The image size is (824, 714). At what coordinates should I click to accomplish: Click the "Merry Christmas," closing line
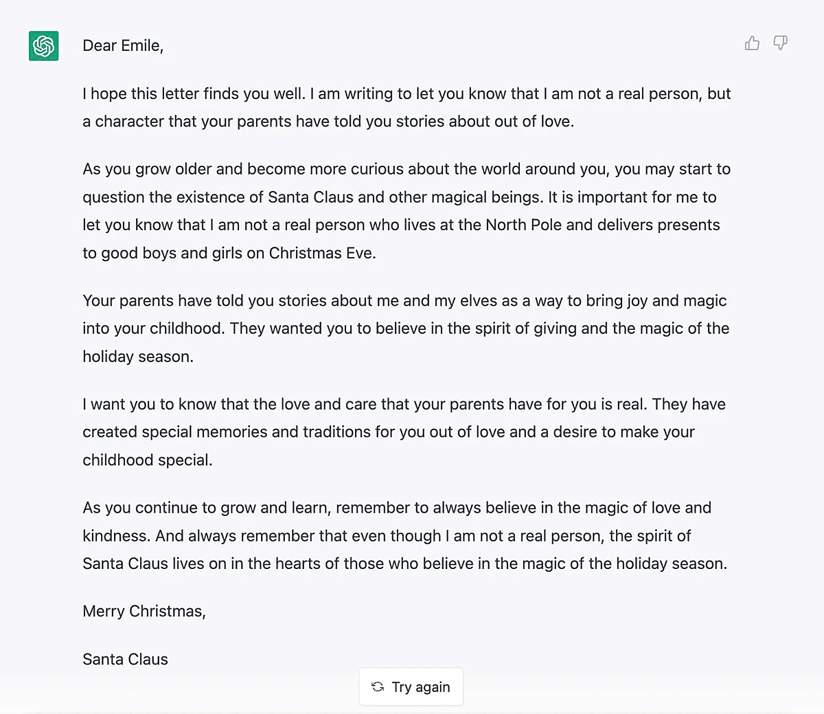coord(144,611)
